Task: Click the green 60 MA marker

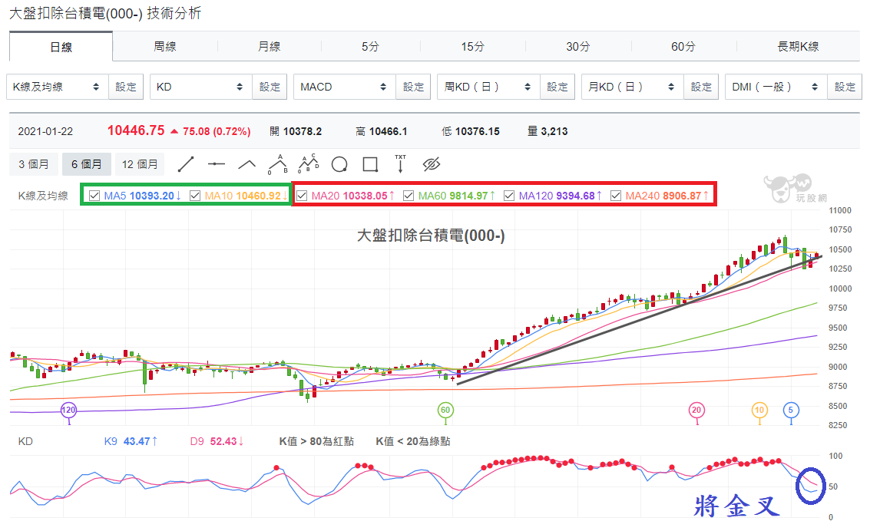Action: tap(445, 411)
